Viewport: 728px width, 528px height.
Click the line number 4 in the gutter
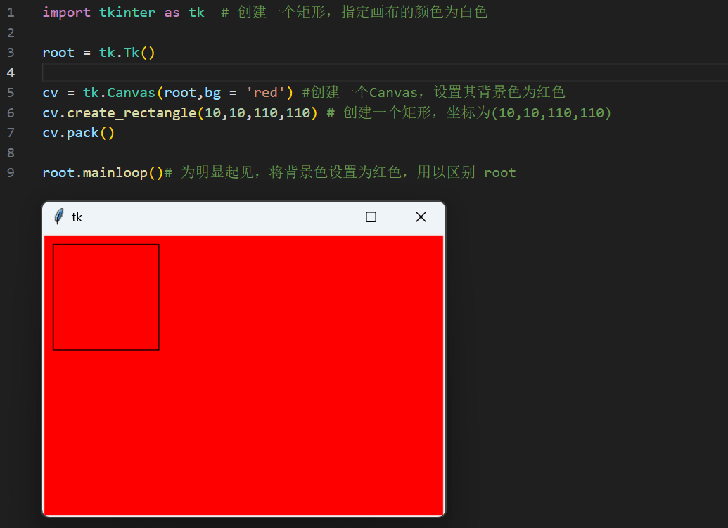point(11,72)
